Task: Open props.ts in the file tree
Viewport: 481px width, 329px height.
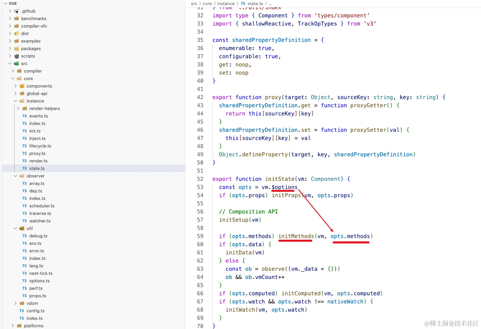Action: (x=37, y=296)
